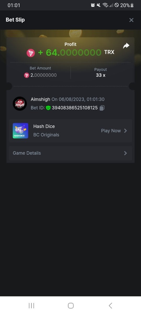
Task: Tap the TRX coin icon beside profit
Action: point(31,53)
